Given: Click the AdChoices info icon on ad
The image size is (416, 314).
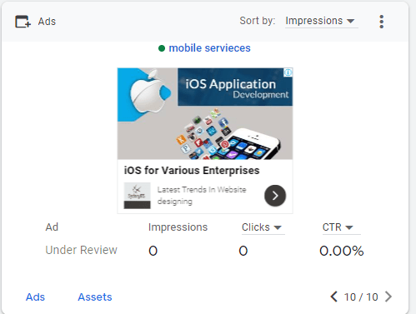Looking at the screenshot, I should [288, 72].
